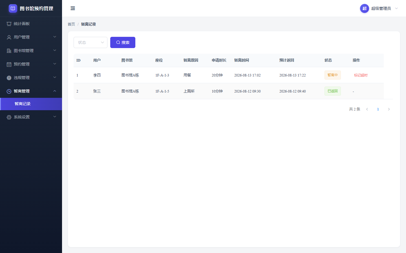Click the 暂离管理 clock icon
406x253 pixels.
(x=9, y=91)
